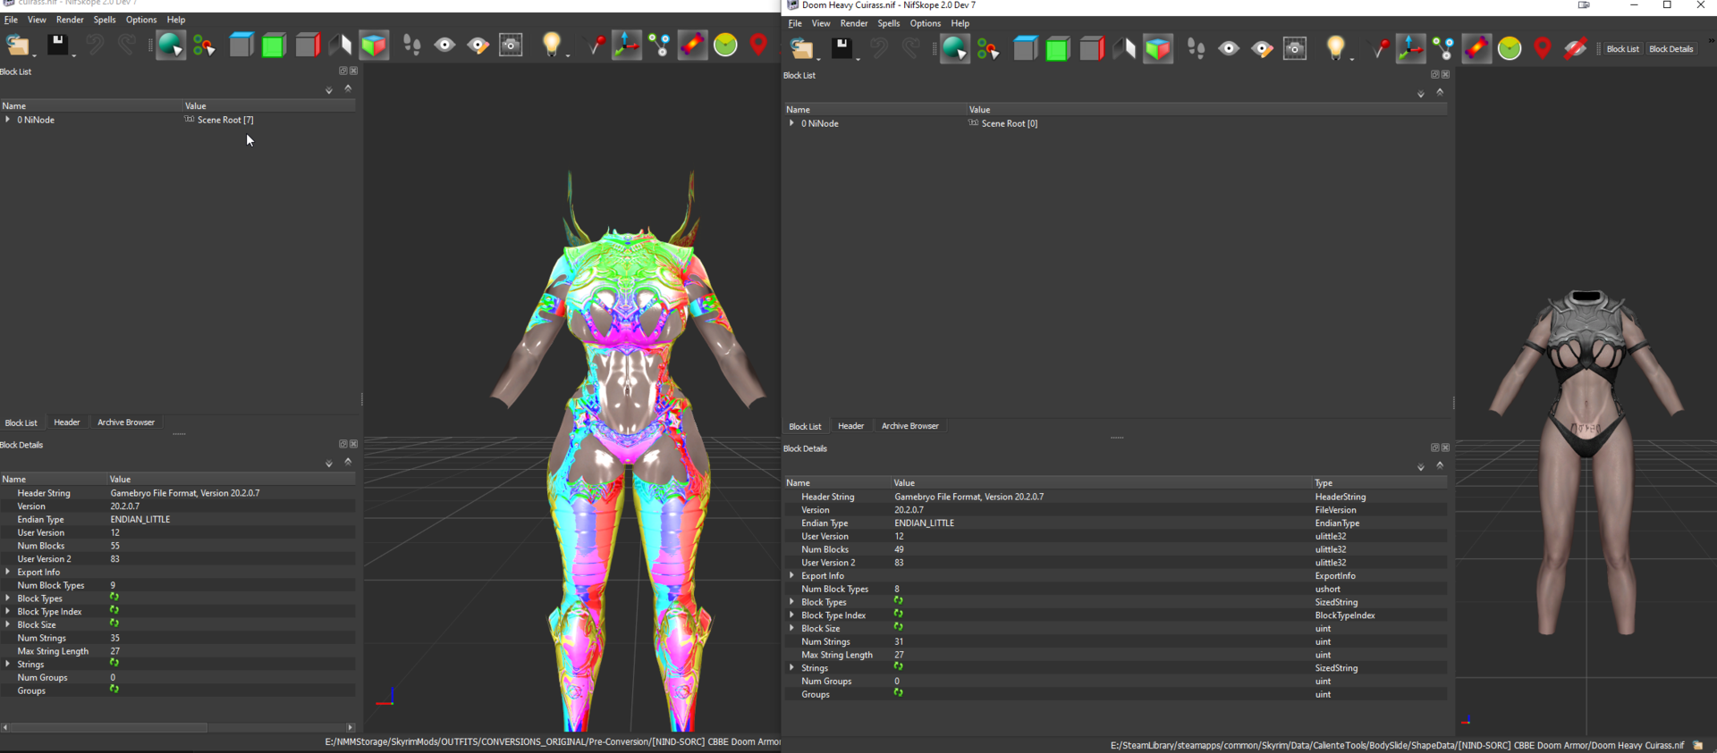
Task: Toggle the green Show Constraints circle in the Doom Heavy Cuirass window
Action: [x=1510, y=48]
